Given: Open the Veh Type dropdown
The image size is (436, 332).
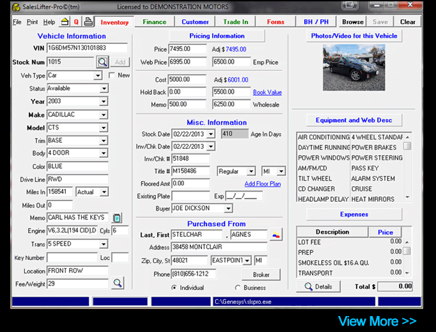Looking at the screenshot, I should pyautogui.click(x=98, y=75).
